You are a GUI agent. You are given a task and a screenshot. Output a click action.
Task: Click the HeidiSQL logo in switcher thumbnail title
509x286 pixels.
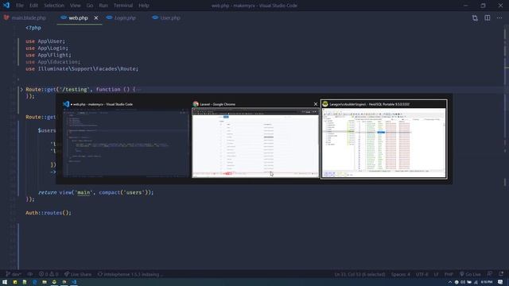point(325,104)
